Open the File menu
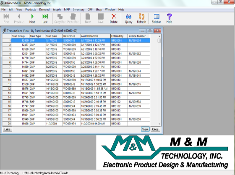The height and width of the screenshot is (175, 235). point(3,10)
